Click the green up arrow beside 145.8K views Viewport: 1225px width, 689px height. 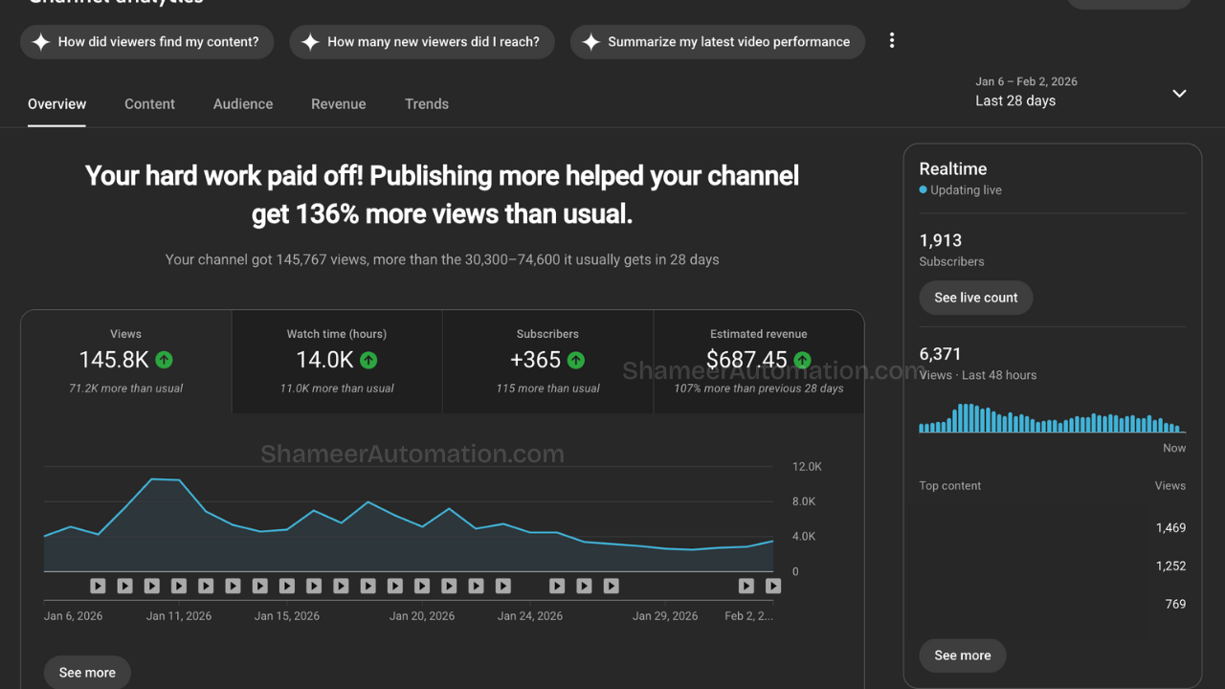point(165,360)
